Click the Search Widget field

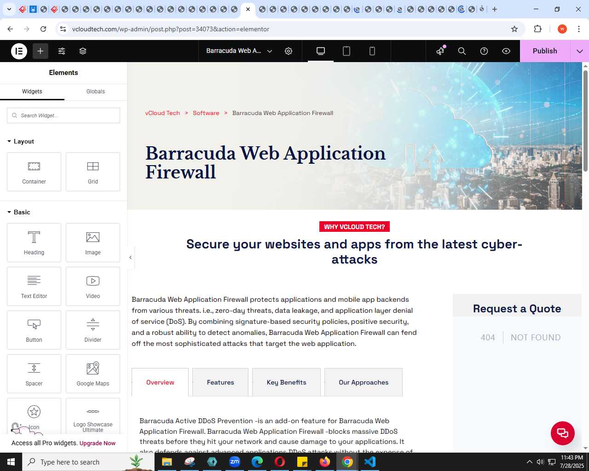[x=64, y=115]
